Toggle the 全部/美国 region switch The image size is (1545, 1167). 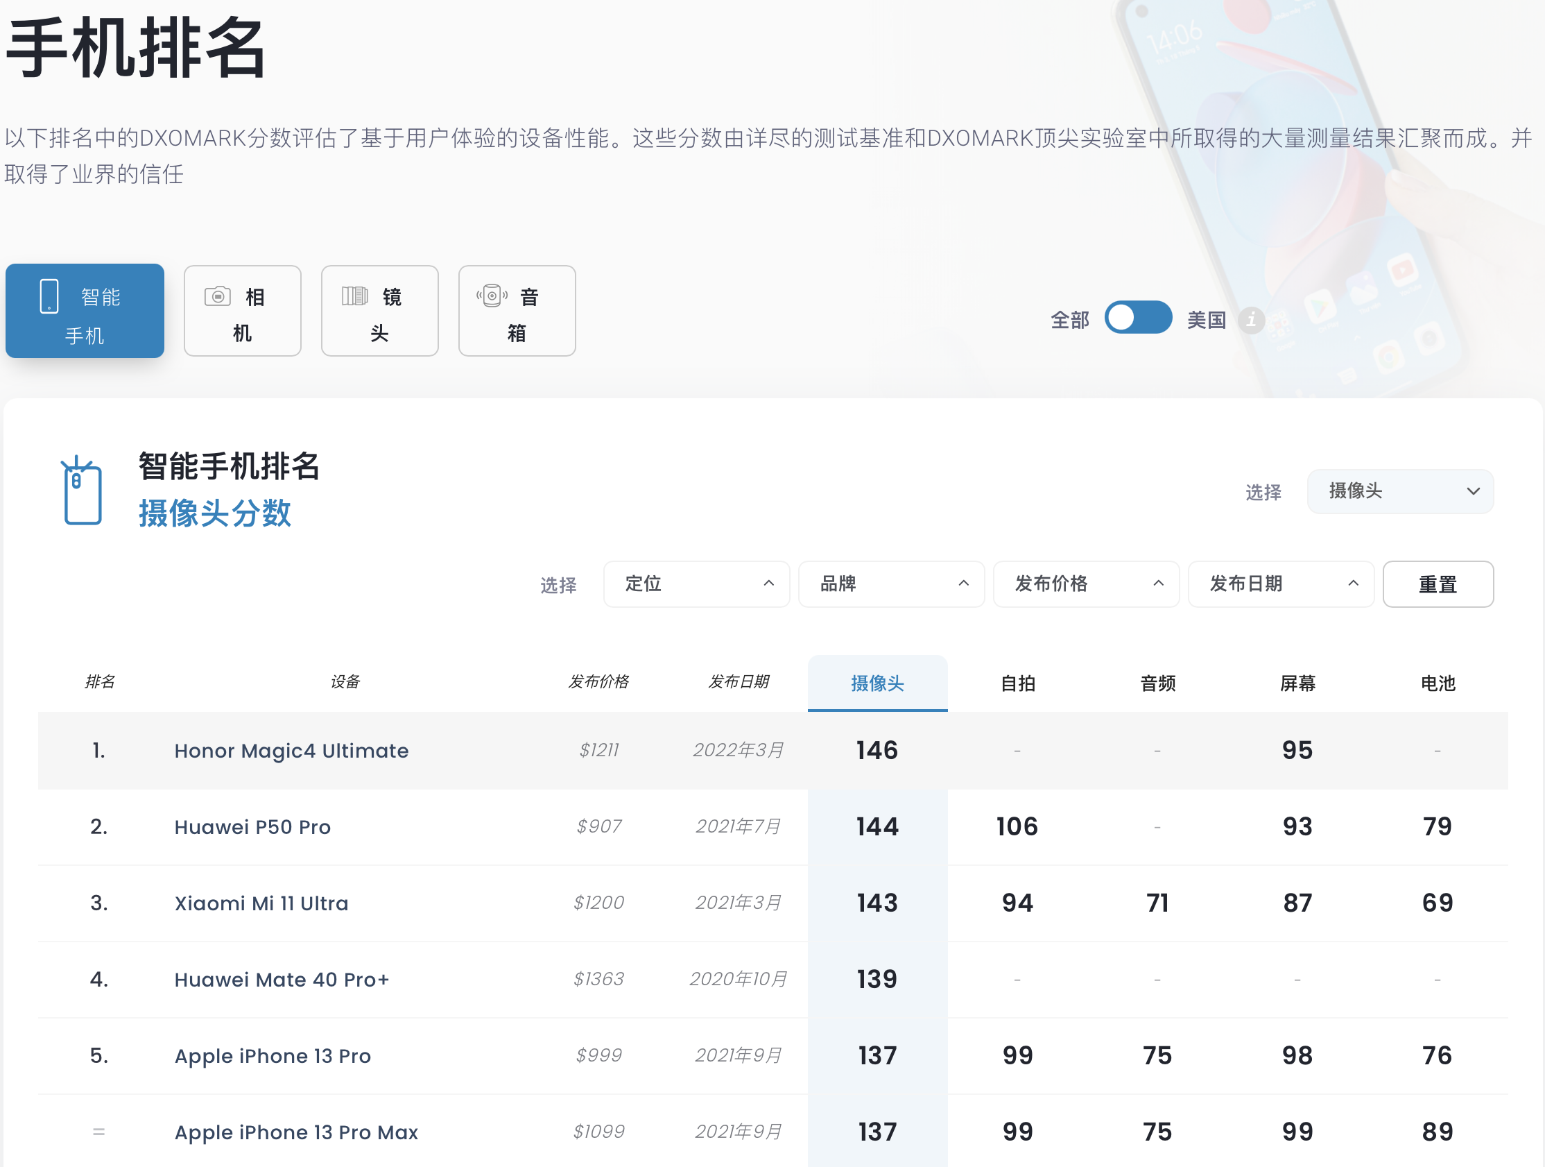click(1137, 318)
